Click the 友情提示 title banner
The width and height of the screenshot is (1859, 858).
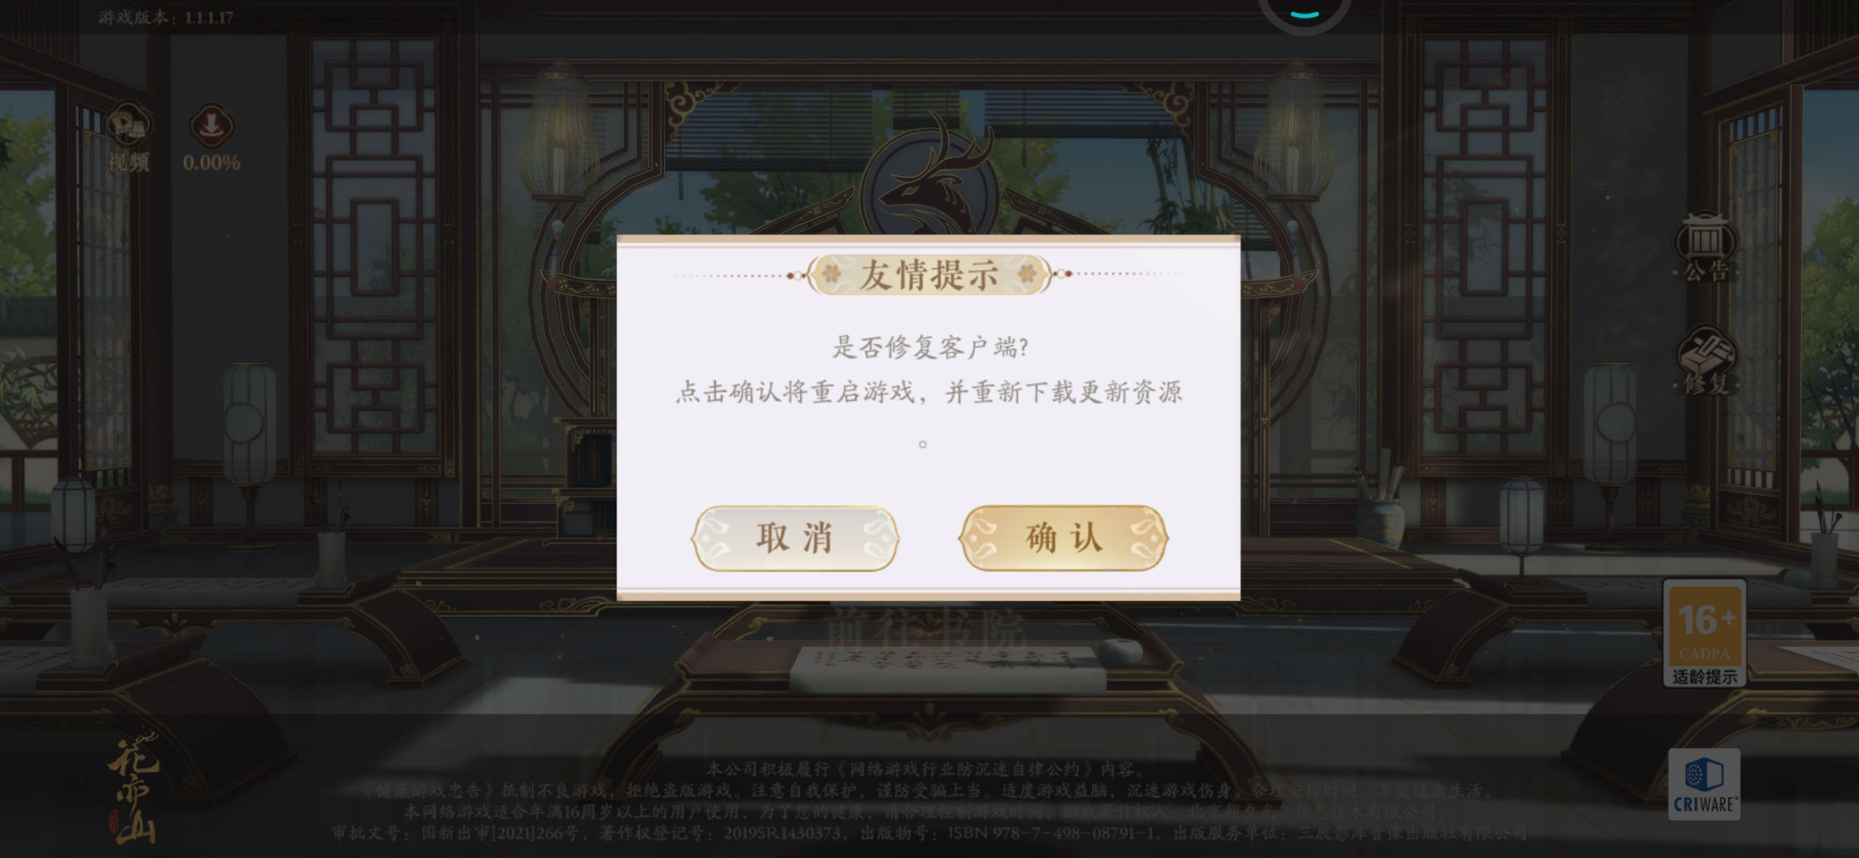click(929, 275)
